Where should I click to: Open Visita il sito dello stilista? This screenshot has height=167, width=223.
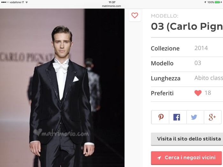(187, 139)
